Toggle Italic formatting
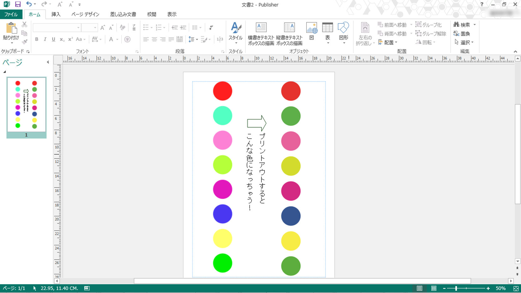The image size is (521, 293). (45, 39)
